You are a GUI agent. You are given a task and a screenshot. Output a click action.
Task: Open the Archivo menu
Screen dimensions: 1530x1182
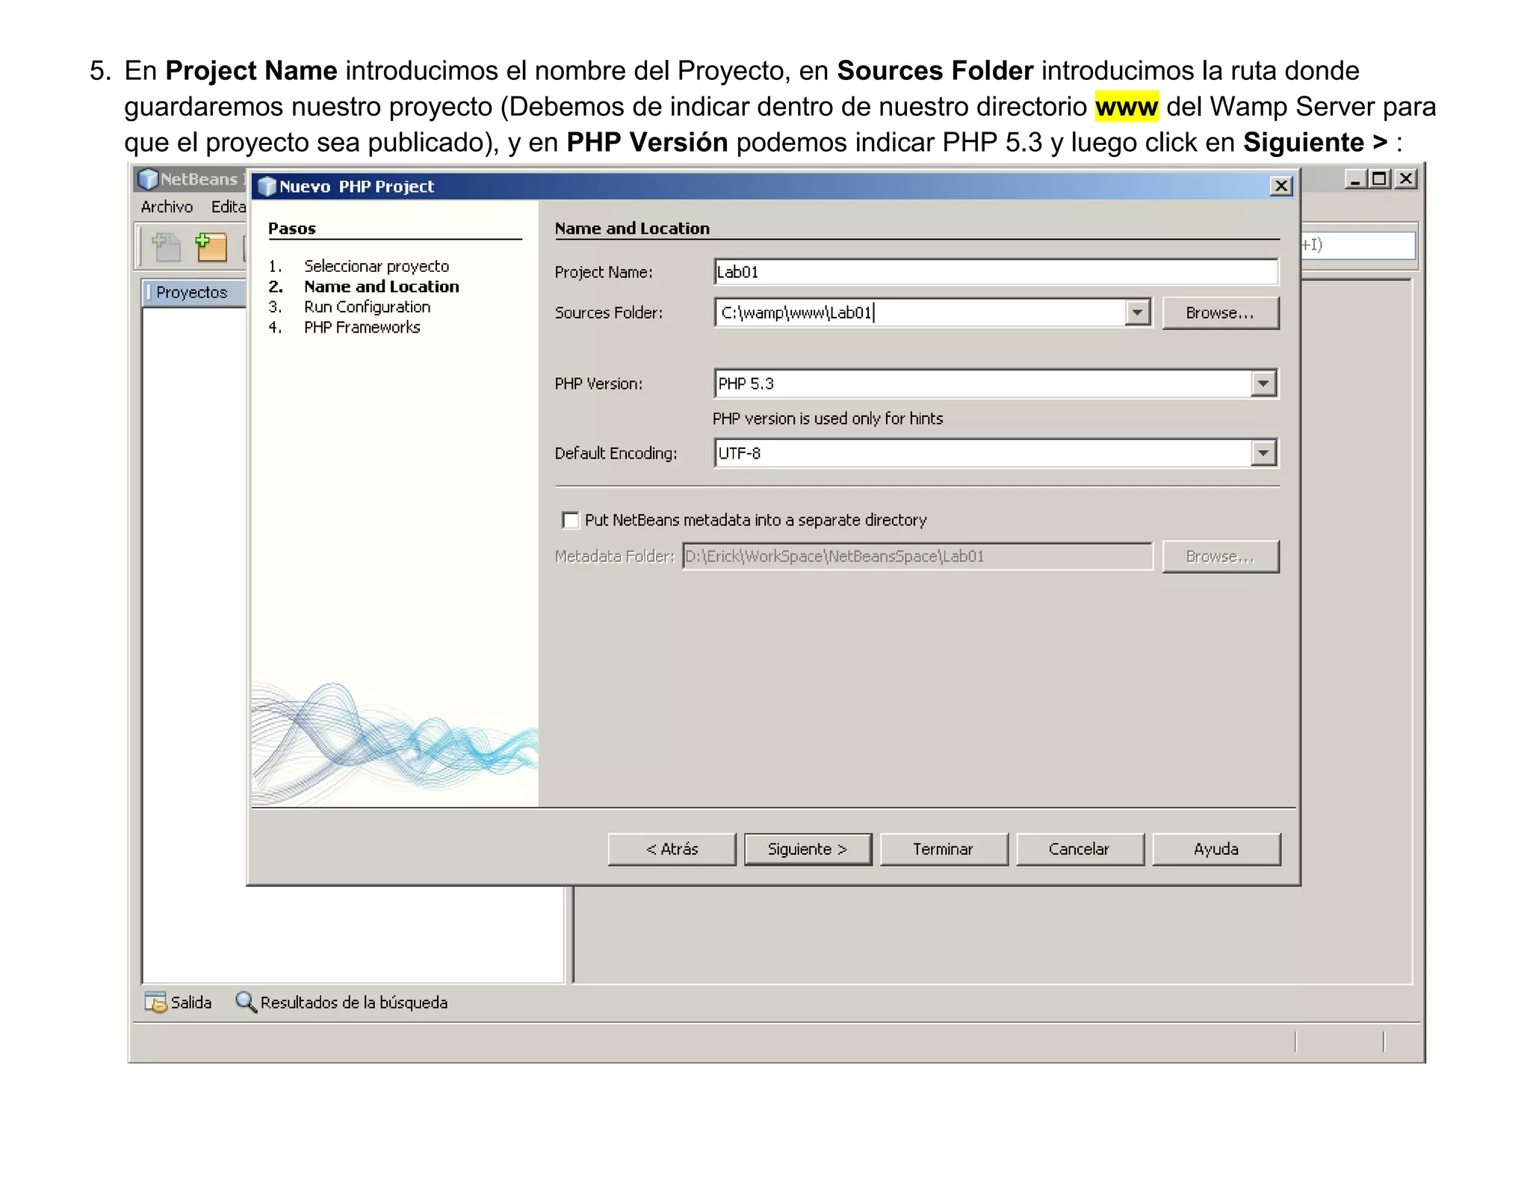click(167, 207)
